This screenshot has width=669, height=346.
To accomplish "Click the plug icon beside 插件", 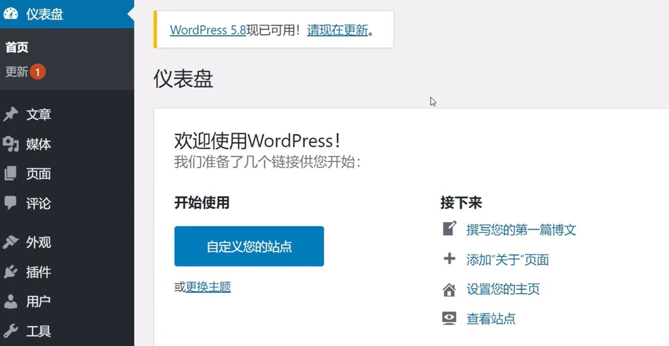I will [11, 272].
